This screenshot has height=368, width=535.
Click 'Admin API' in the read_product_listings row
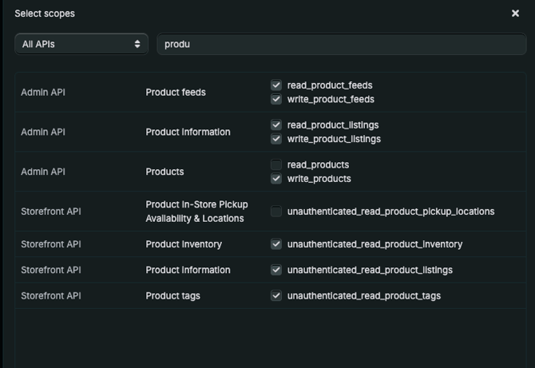43,132
